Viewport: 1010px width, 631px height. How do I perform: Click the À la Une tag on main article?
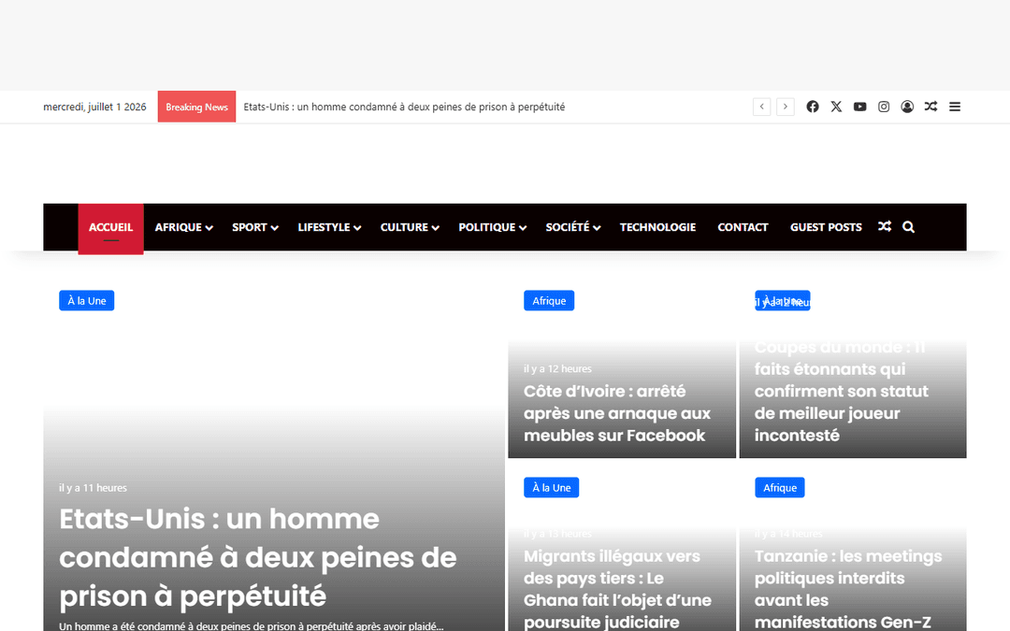point(86,301)
